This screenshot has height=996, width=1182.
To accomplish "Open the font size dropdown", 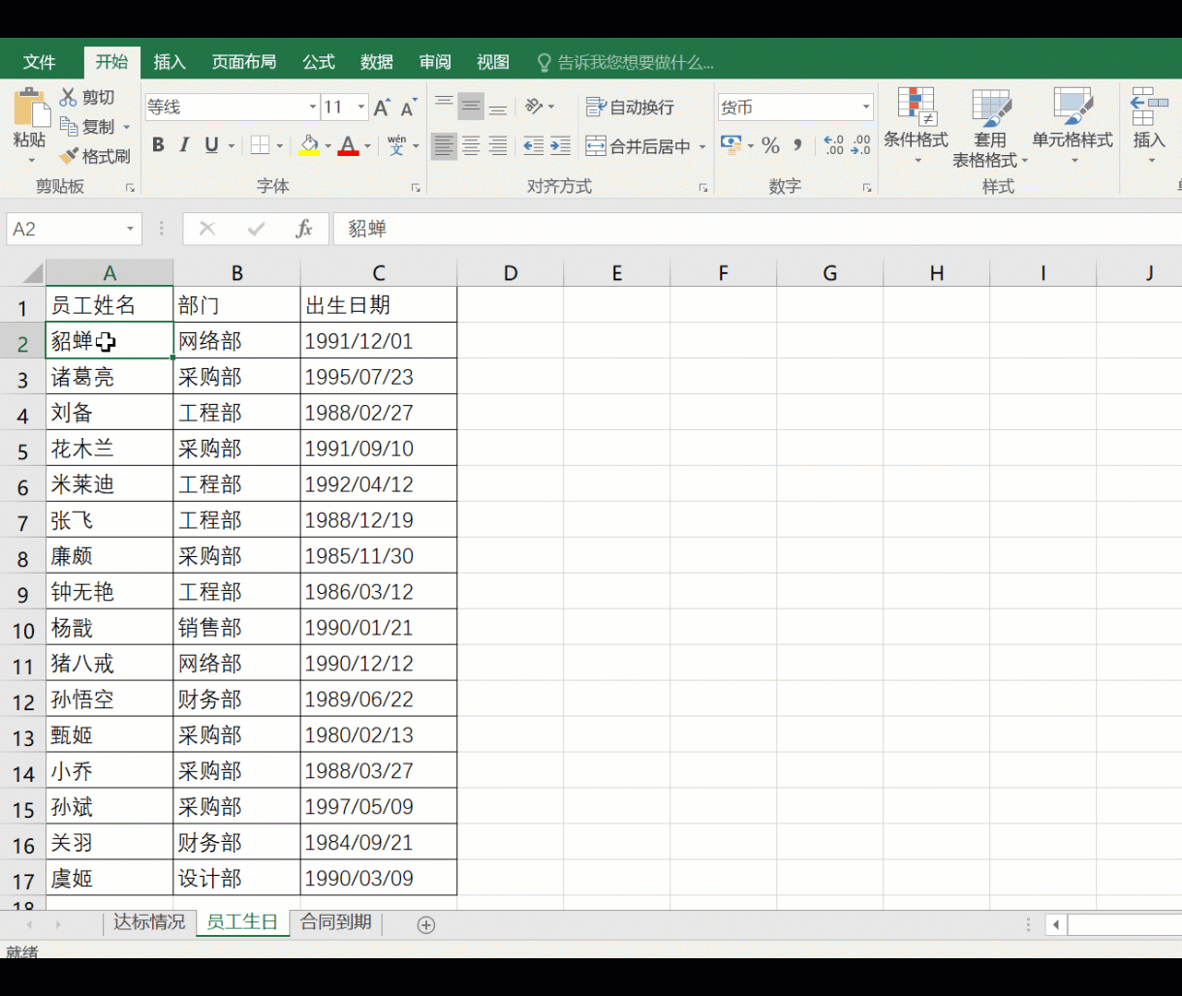I will pyautogui.click(x=361, y=108).
